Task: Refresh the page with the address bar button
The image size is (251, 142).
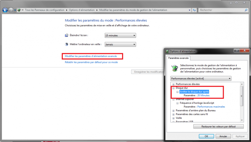Action: pyautogui.click(x=194, y=10)
